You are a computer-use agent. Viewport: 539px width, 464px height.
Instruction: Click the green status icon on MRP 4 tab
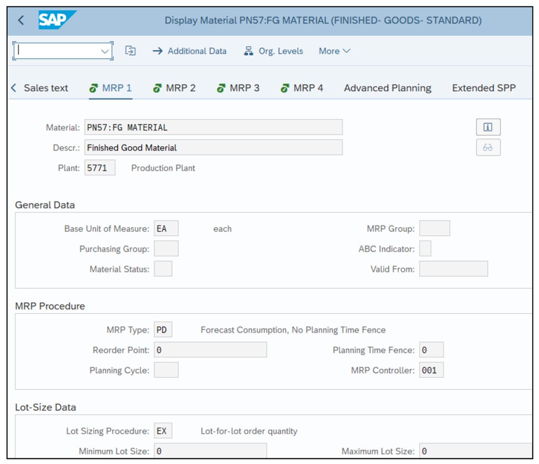tap(285, 88)
